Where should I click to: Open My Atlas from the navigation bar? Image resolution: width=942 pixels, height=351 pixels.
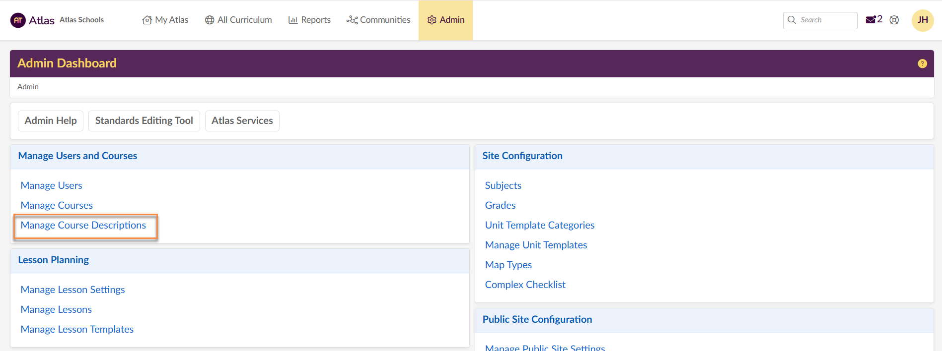click(x=165, y=20)
